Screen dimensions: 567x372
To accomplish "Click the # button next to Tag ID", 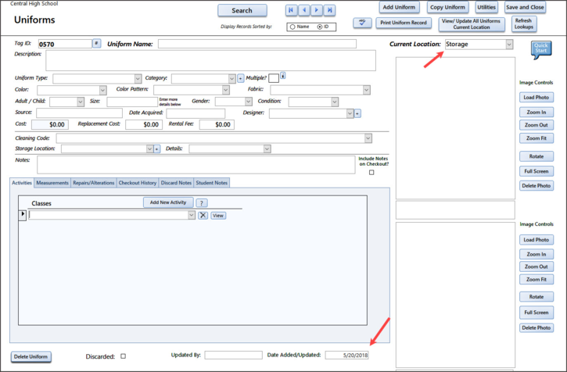I will (97, 44).
